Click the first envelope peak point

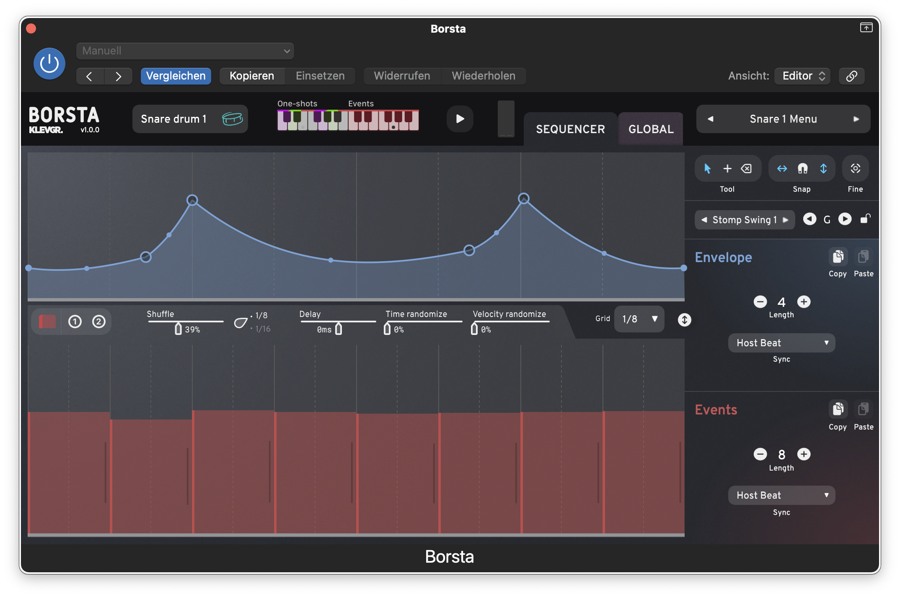point(192,200)
